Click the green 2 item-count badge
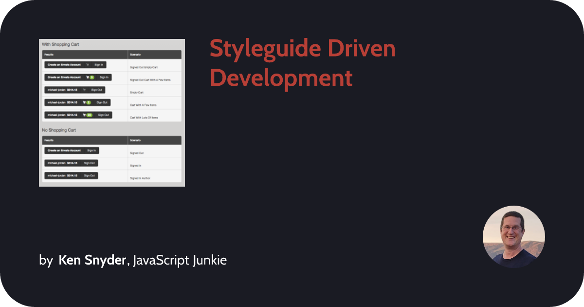This screenshot has height=307, width=584. (88, 102)
